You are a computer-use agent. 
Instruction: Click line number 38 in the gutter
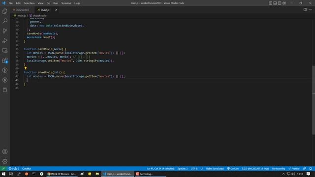point(17,61)
